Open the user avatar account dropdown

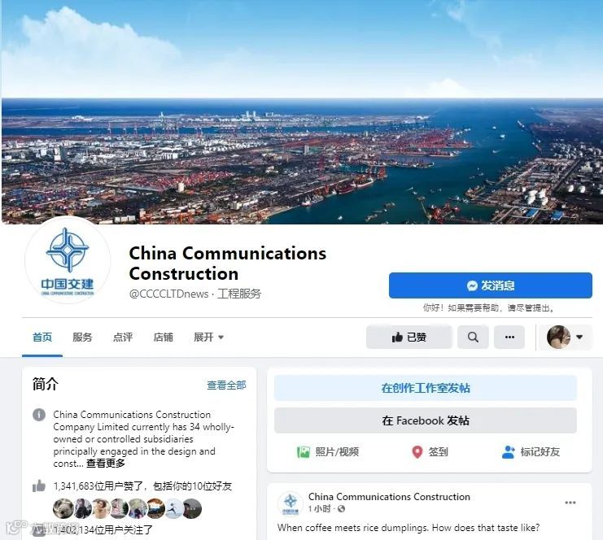tap(566, 337)
